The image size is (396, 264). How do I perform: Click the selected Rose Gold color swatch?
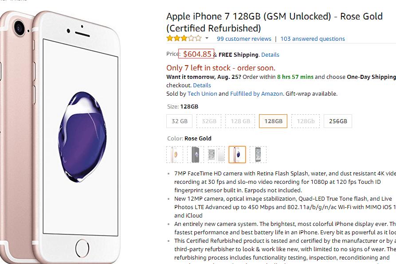[237, 155]
